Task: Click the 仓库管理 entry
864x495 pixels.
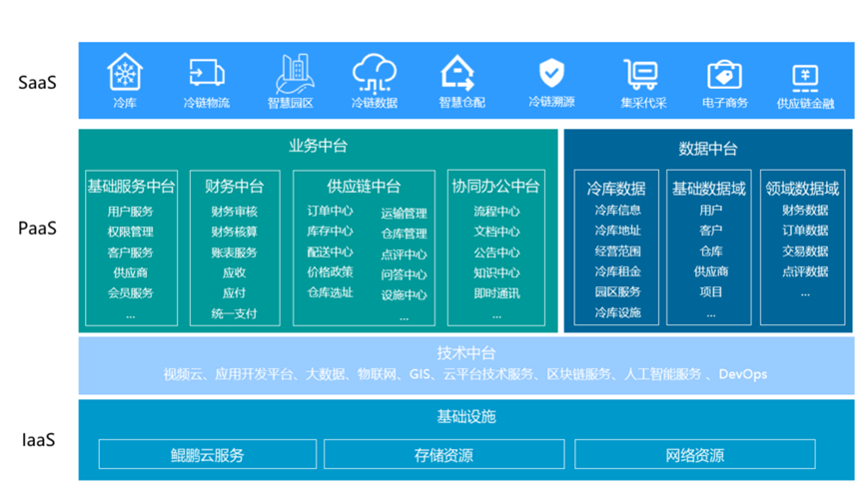Action: [404, 234]
